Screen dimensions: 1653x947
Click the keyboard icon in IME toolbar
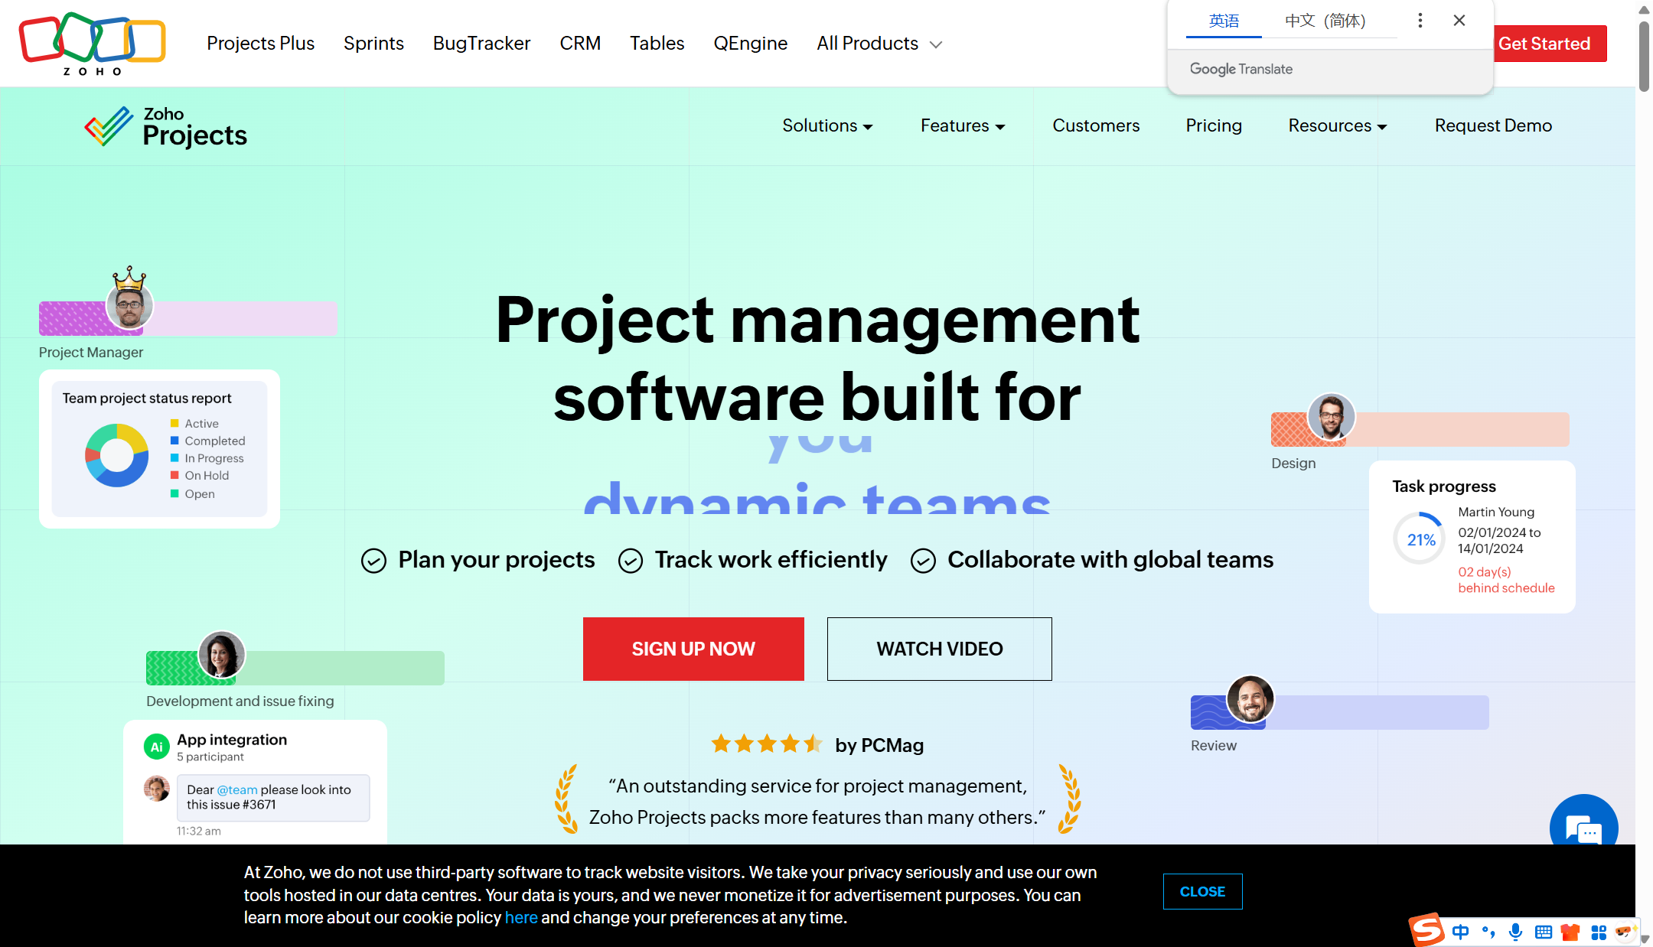coord(1544,932)
